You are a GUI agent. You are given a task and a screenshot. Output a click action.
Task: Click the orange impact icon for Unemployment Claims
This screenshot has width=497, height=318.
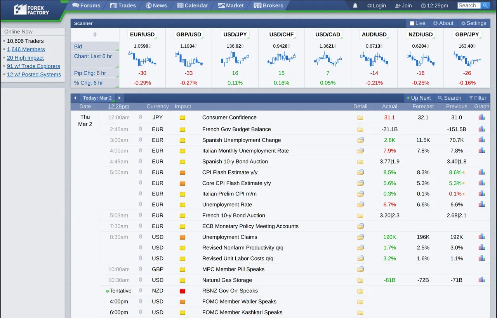tap(182, 237)
